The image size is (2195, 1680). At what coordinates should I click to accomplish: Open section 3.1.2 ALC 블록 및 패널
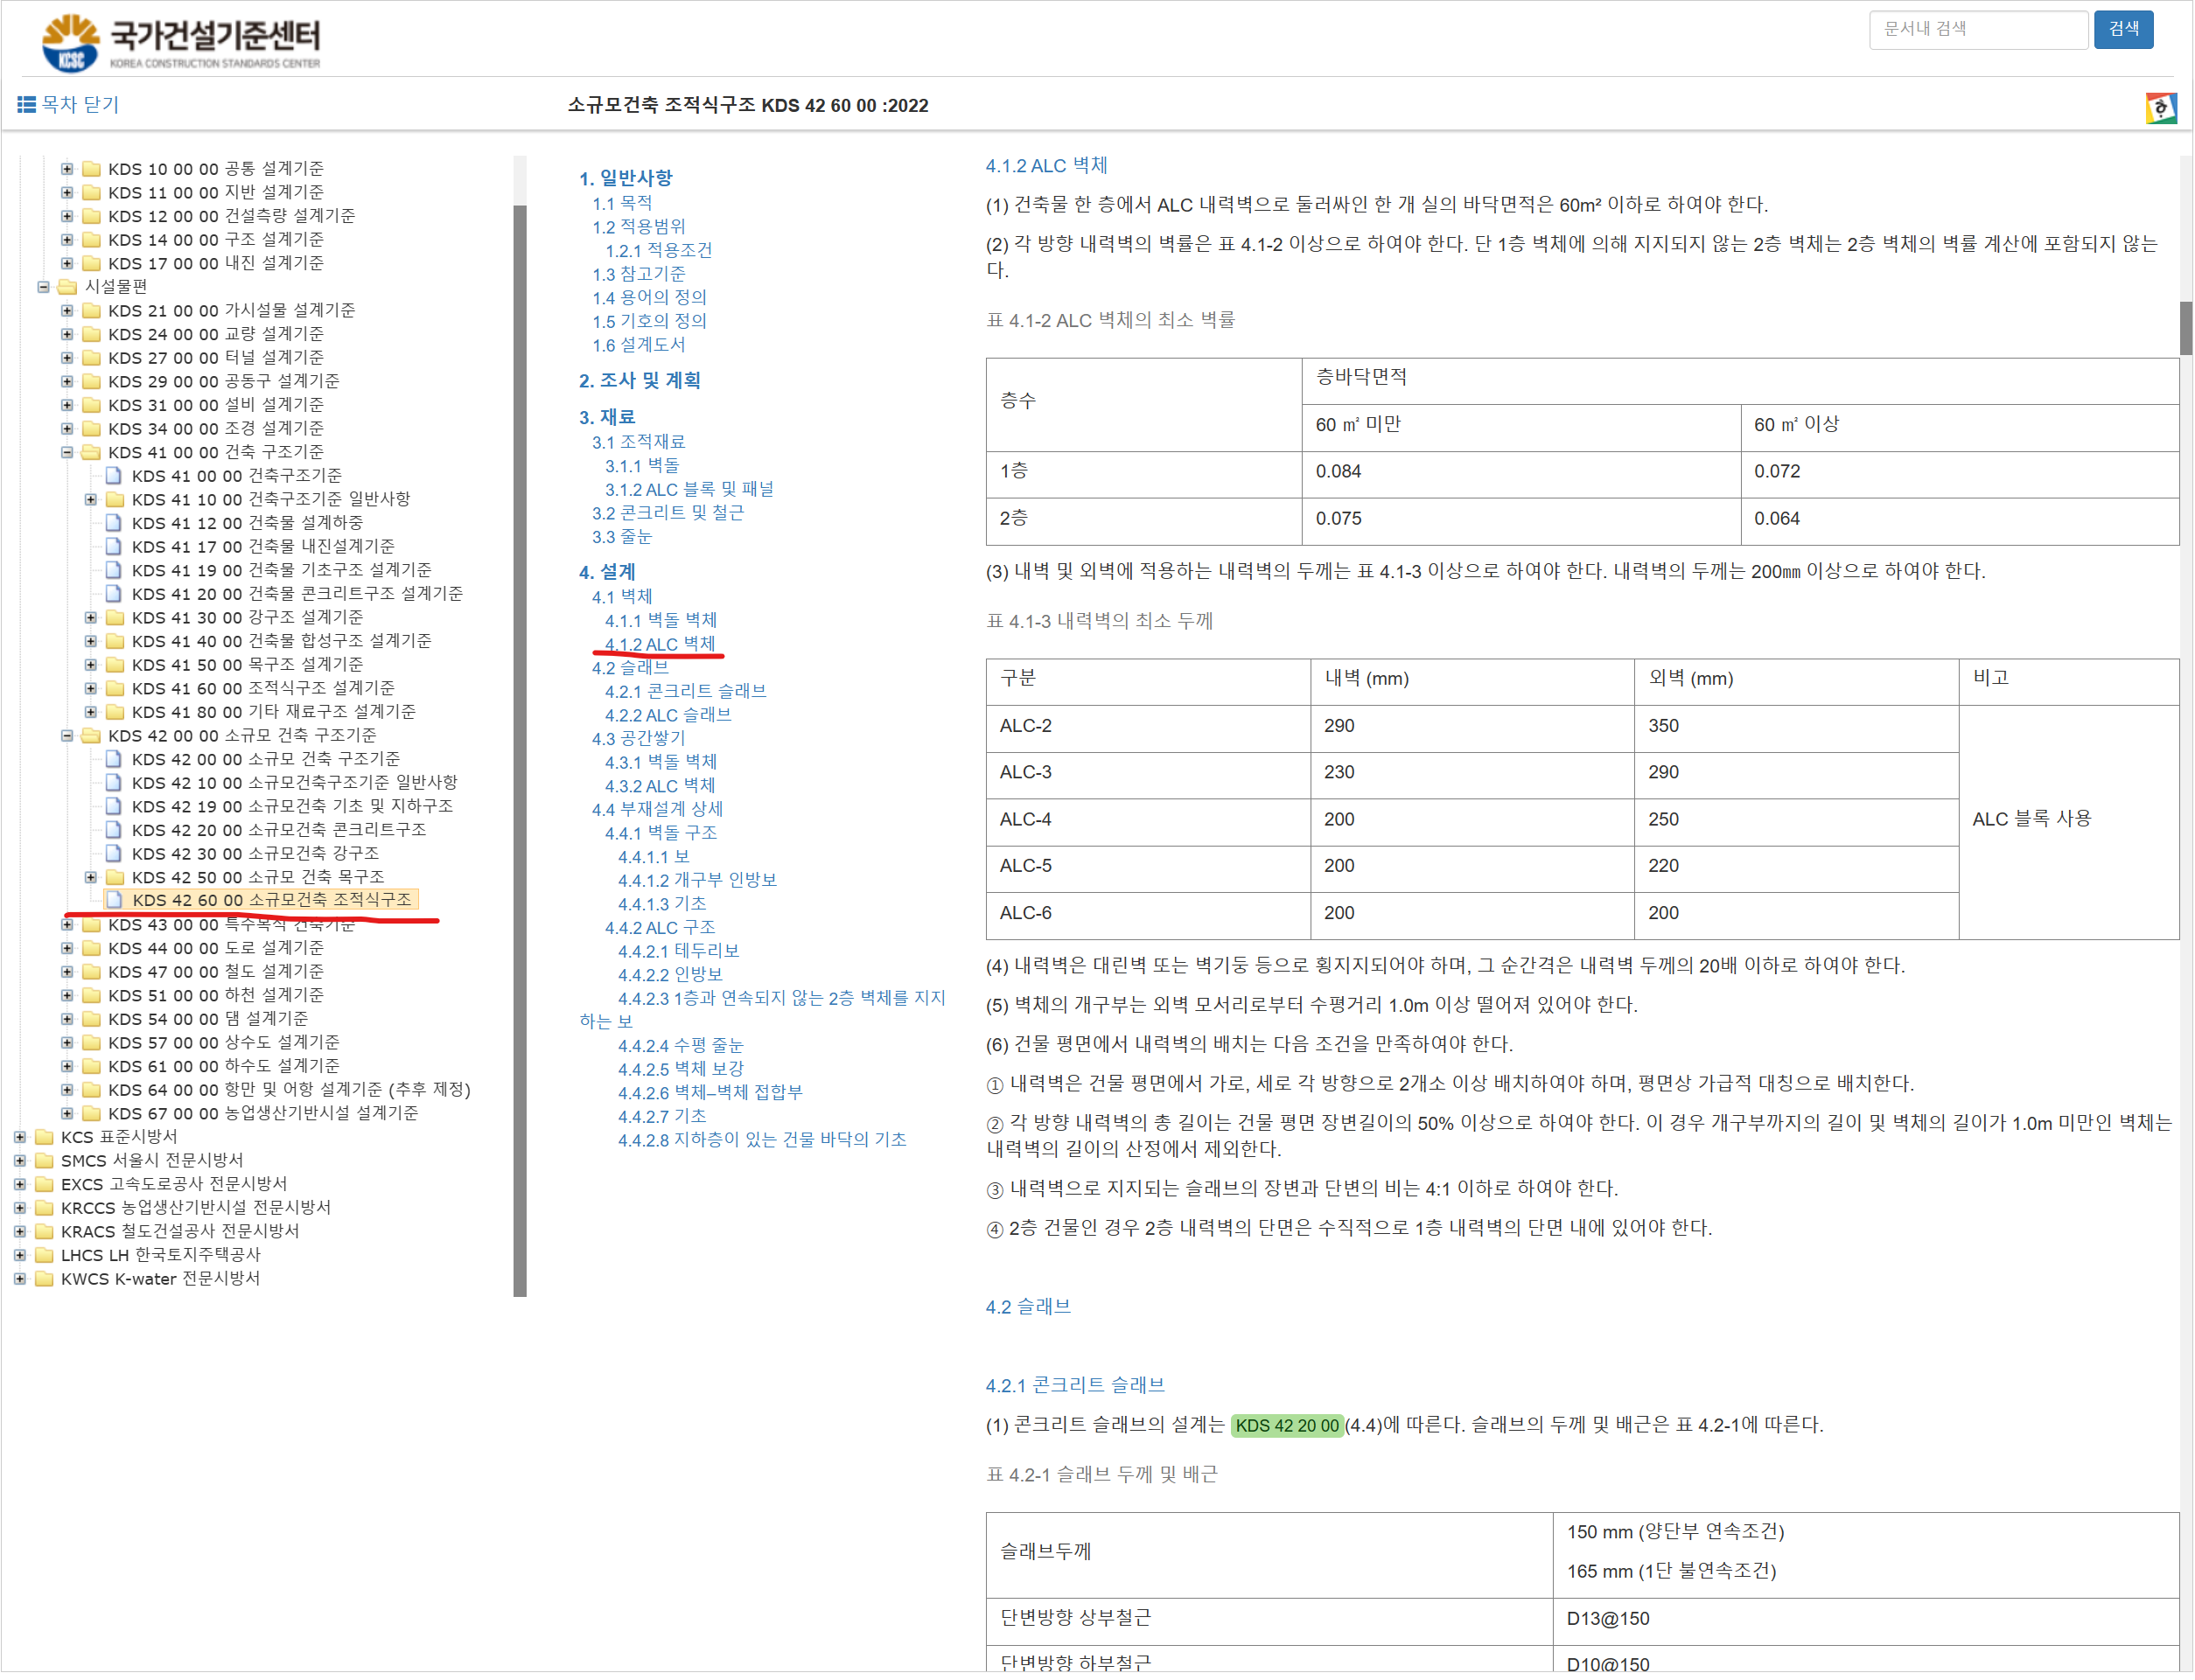(x=689, y=489)
